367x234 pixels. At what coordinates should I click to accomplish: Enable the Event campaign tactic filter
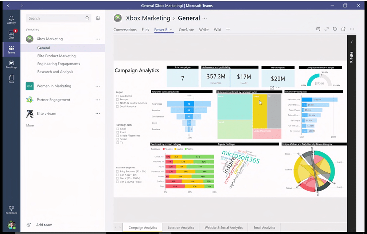tap(118, 132)
